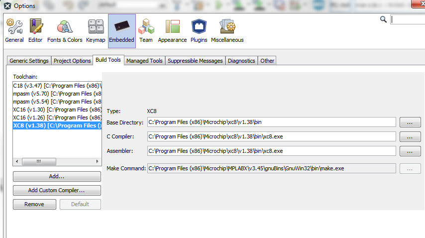The image size is (425, 238).
Task: Open the General options category
Action: (14, 31)
